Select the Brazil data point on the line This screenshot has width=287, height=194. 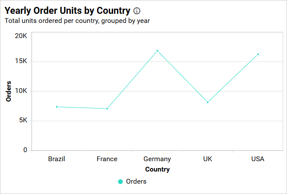pos(57,107)
